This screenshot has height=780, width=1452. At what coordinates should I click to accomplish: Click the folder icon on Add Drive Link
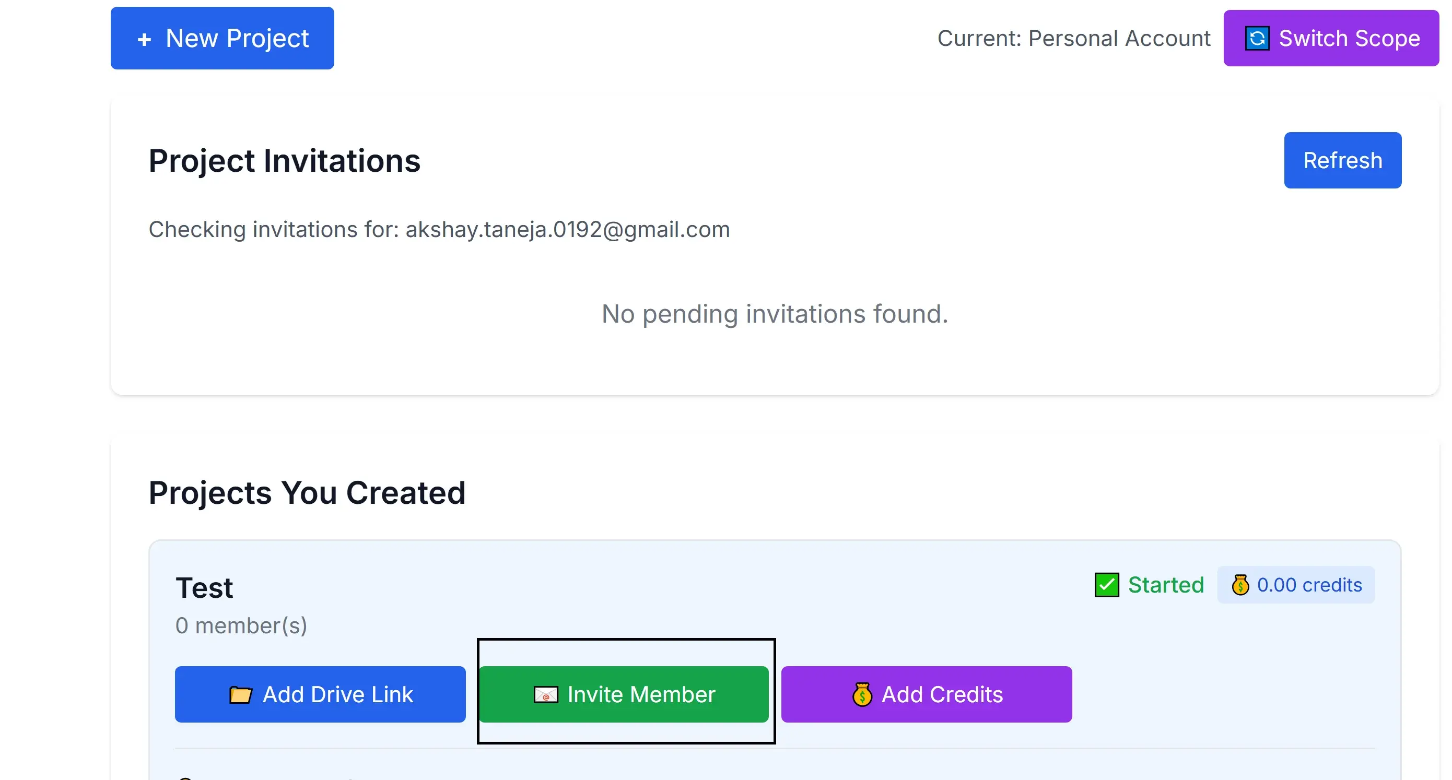pos(241,694)
